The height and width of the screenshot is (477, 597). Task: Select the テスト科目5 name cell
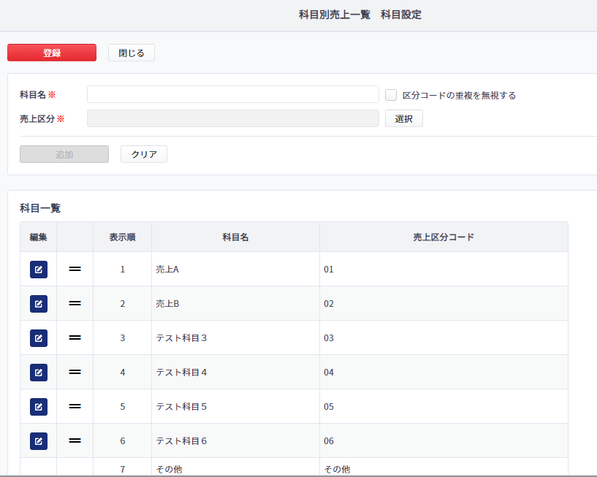235,406
